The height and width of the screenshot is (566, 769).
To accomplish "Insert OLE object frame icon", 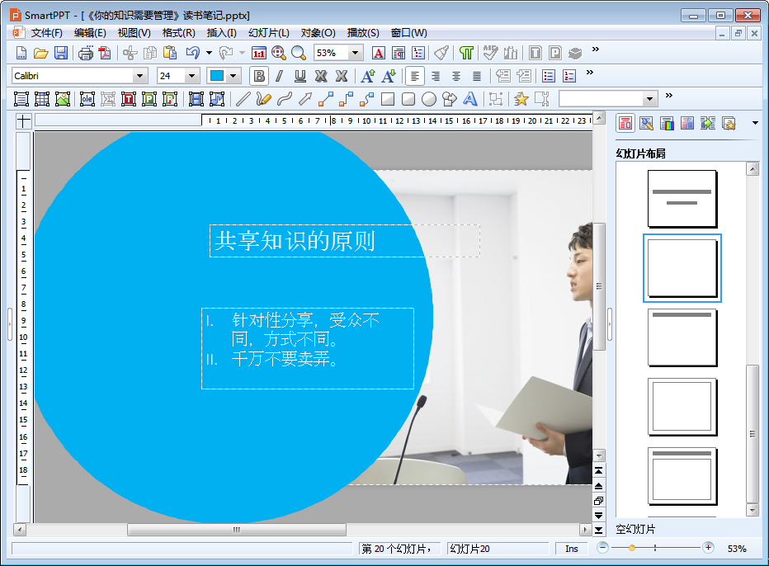I will 87,99.
